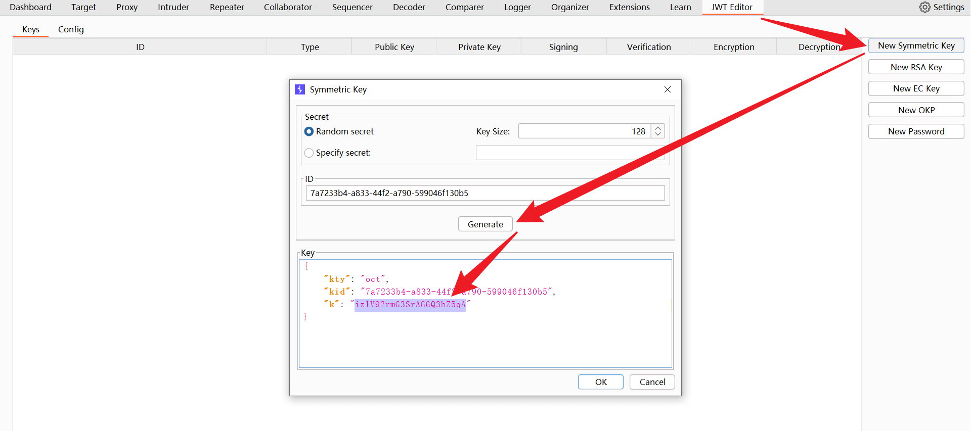Click the Type column header
This screenshot has height=431, width=971.
pyautogui.click(x=310, y=47)
